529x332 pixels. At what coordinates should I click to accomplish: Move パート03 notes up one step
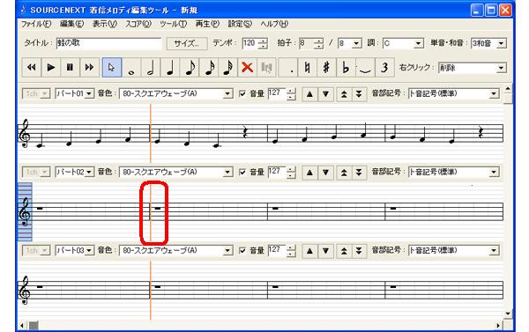(309, 251)
